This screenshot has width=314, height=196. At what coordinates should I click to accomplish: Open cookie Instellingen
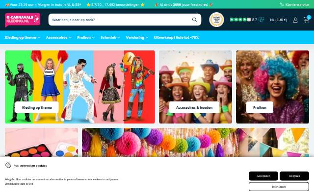coord(279,187)
